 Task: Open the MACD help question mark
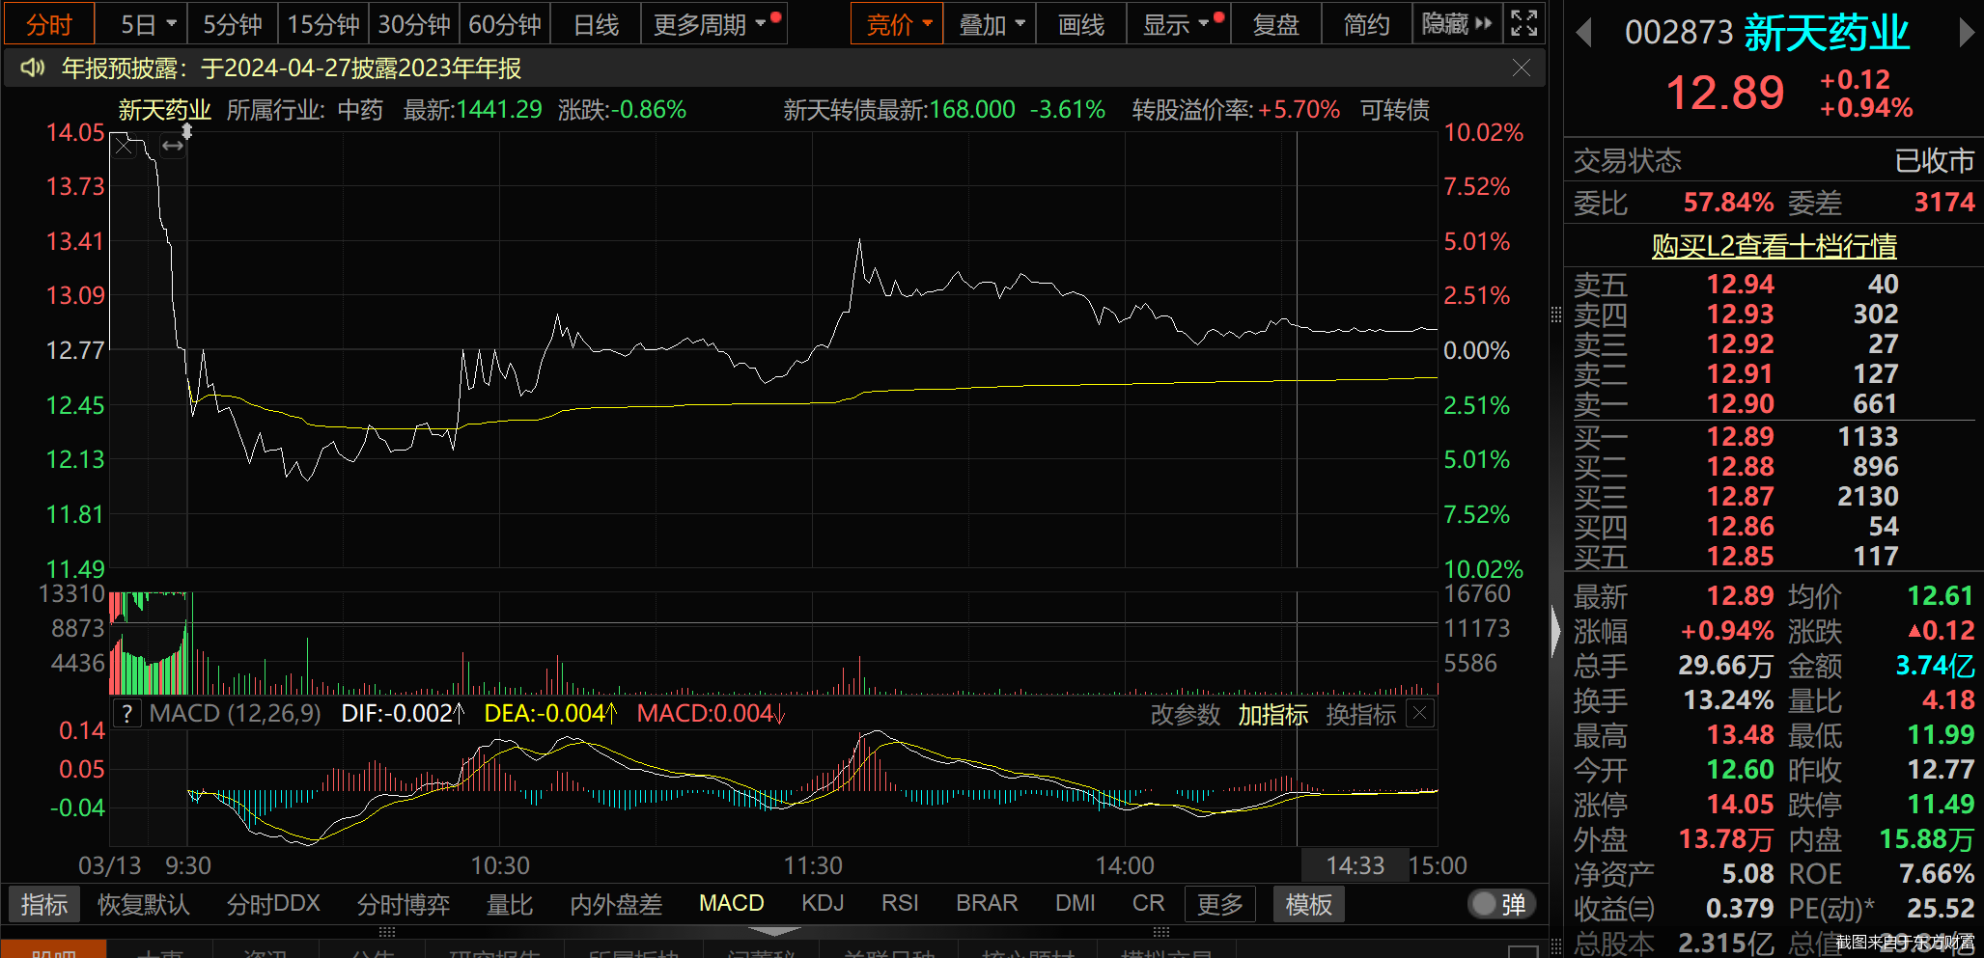click(126, 714)
